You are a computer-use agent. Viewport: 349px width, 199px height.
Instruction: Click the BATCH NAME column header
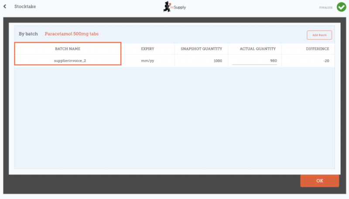[68, 49]
